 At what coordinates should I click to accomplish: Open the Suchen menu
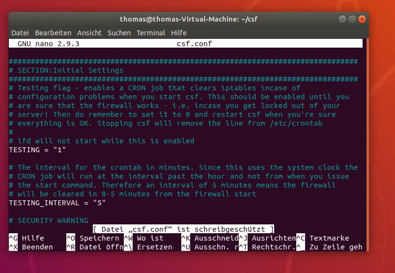(x=119, y=33)
